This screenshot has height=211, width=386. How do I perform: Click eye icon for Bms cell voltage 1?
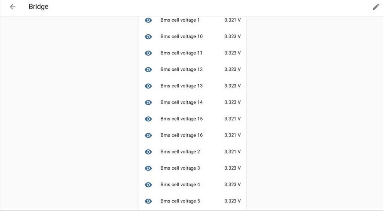[148, 20]
